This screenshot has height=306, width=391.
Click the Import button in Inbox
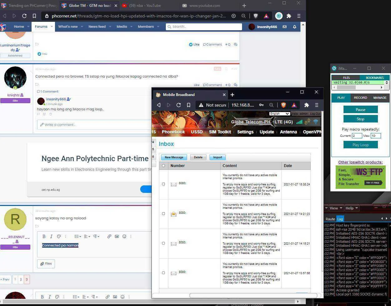218,157
